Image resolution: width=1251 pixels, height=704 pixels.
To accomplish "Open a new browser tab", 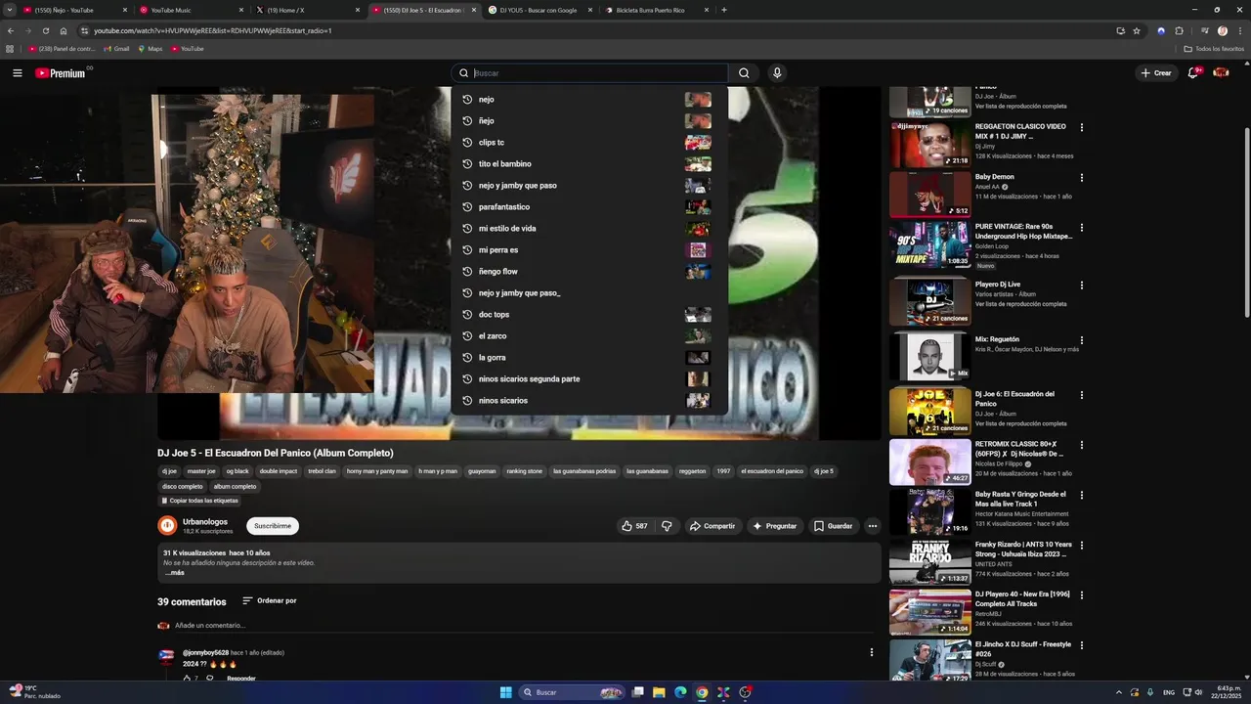I will (x=724, y=10).
